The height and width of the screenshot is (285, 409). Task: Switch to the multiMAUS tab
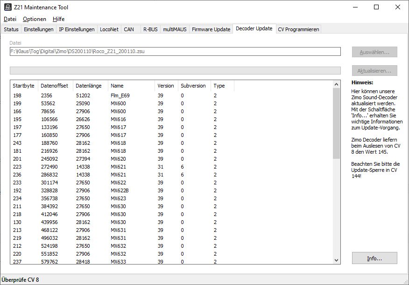point(175,29)
